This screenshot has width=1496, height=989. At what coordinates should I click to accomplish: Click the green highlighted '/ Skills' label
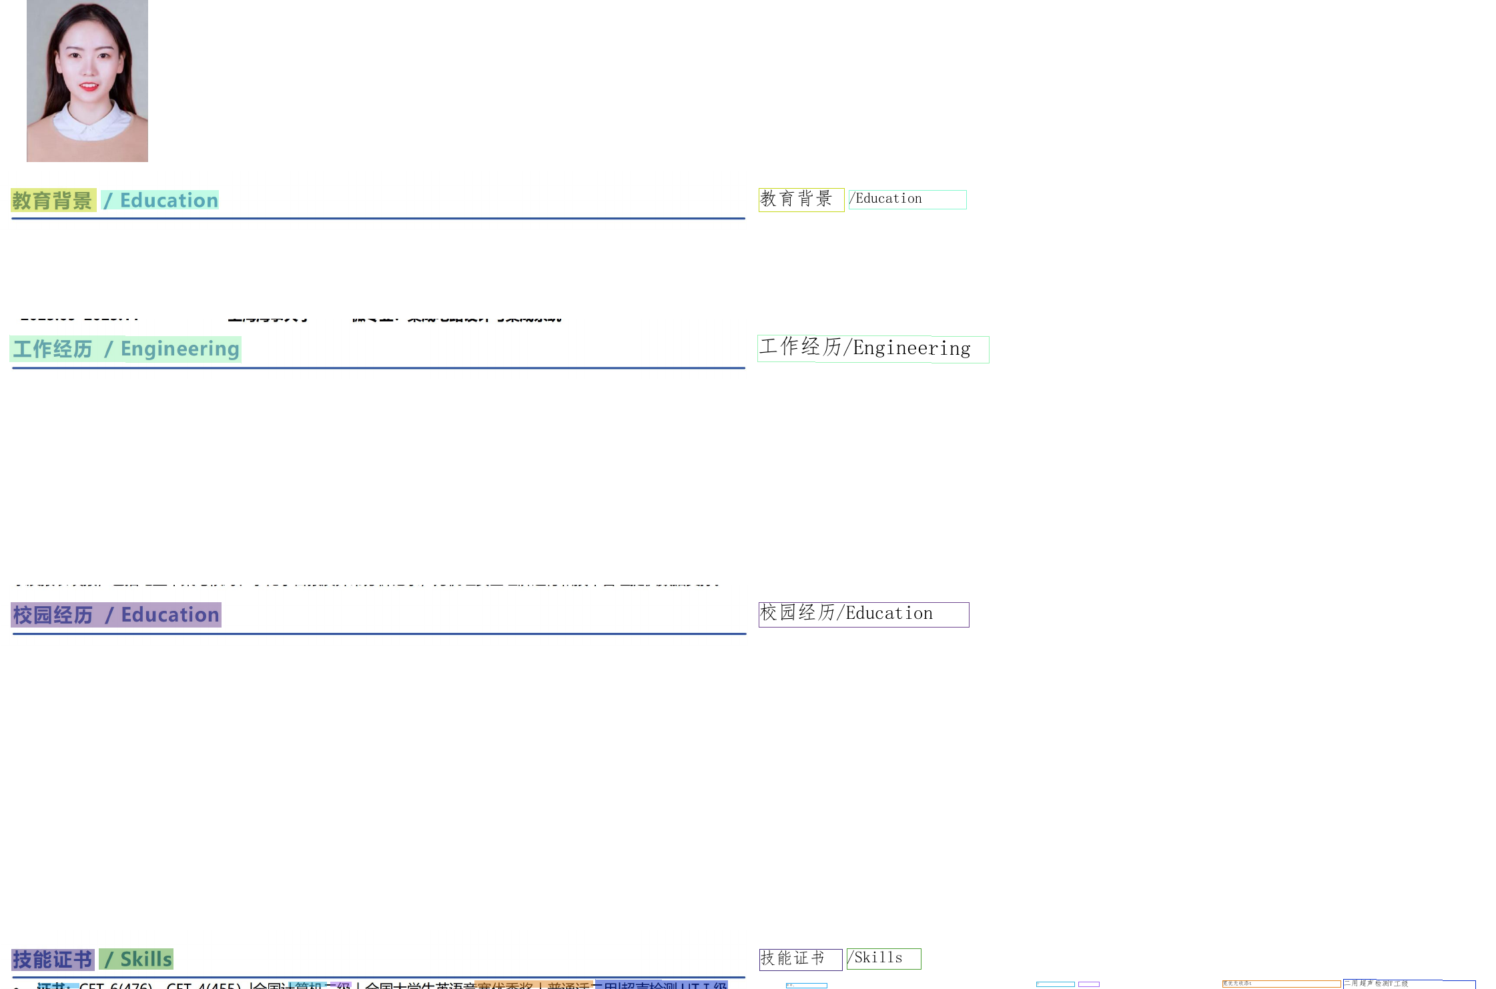[137, 959]
